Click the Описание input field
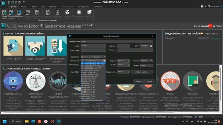The image size is (223, 125). click(135, 50)
